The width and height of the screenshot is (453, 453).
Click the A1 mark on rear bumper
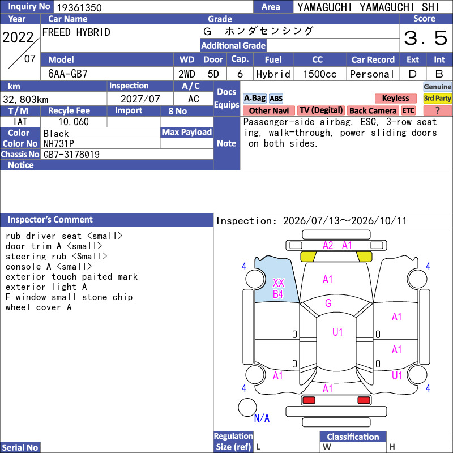tap(328, 389)
